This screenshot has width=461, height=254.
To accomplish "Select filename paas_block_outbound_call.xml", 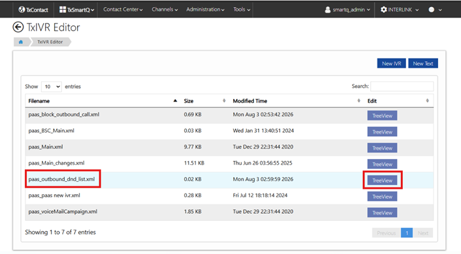I will [x=64, y=115].
